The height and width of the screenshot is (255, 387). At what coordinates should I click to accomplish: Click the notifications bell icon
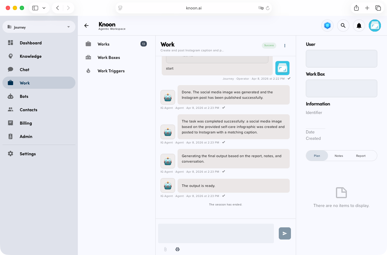(x=359, y=26)
